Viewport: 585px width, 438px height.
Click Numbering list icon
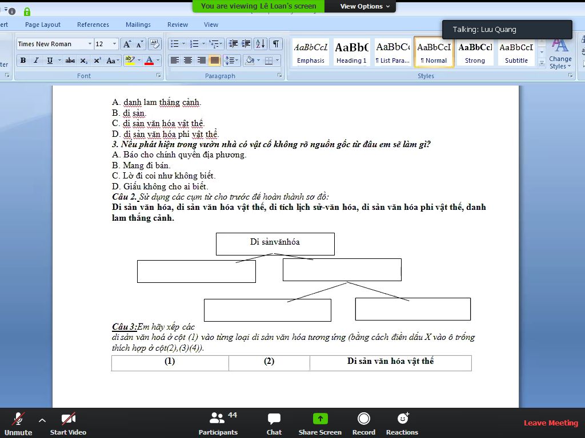[194, 44]
